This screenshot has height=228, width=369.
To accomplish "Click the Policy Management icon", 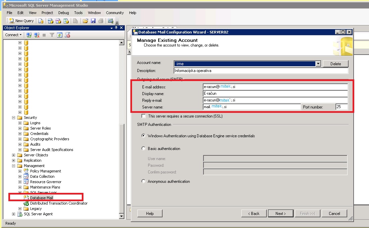I will point(26,171).
